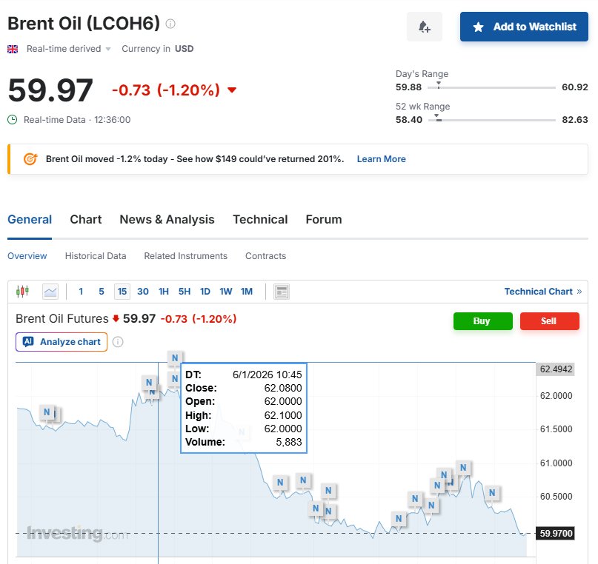The width and height of the screenshot is (598, 564).
Task: Switch to the 1D timeframe
Action: 205,291
